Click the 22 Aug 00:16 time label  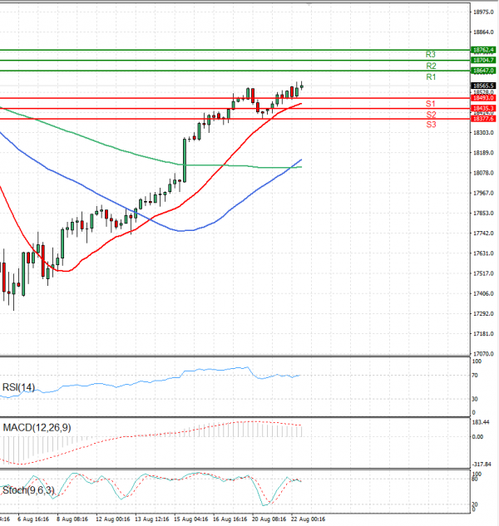(308, 519)
